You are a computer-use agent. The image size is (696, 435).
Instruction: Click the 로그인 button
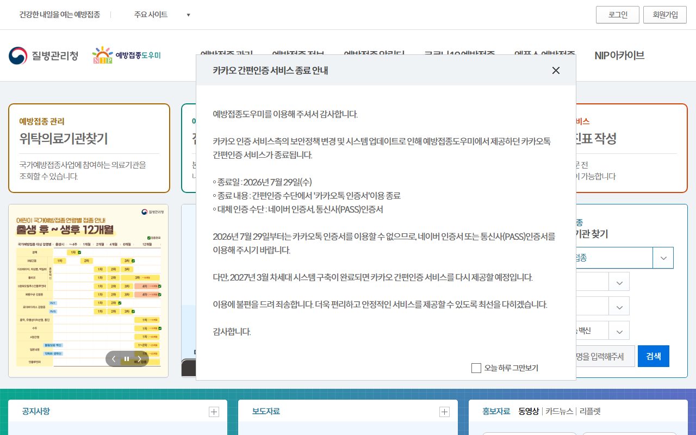(618, 15)
